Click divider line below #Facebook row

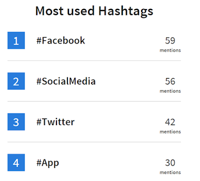coord(94,60)
